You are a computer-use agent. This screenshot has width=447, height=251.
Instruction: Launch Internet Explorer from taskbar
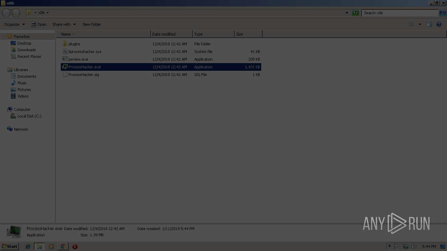point(28,246)
